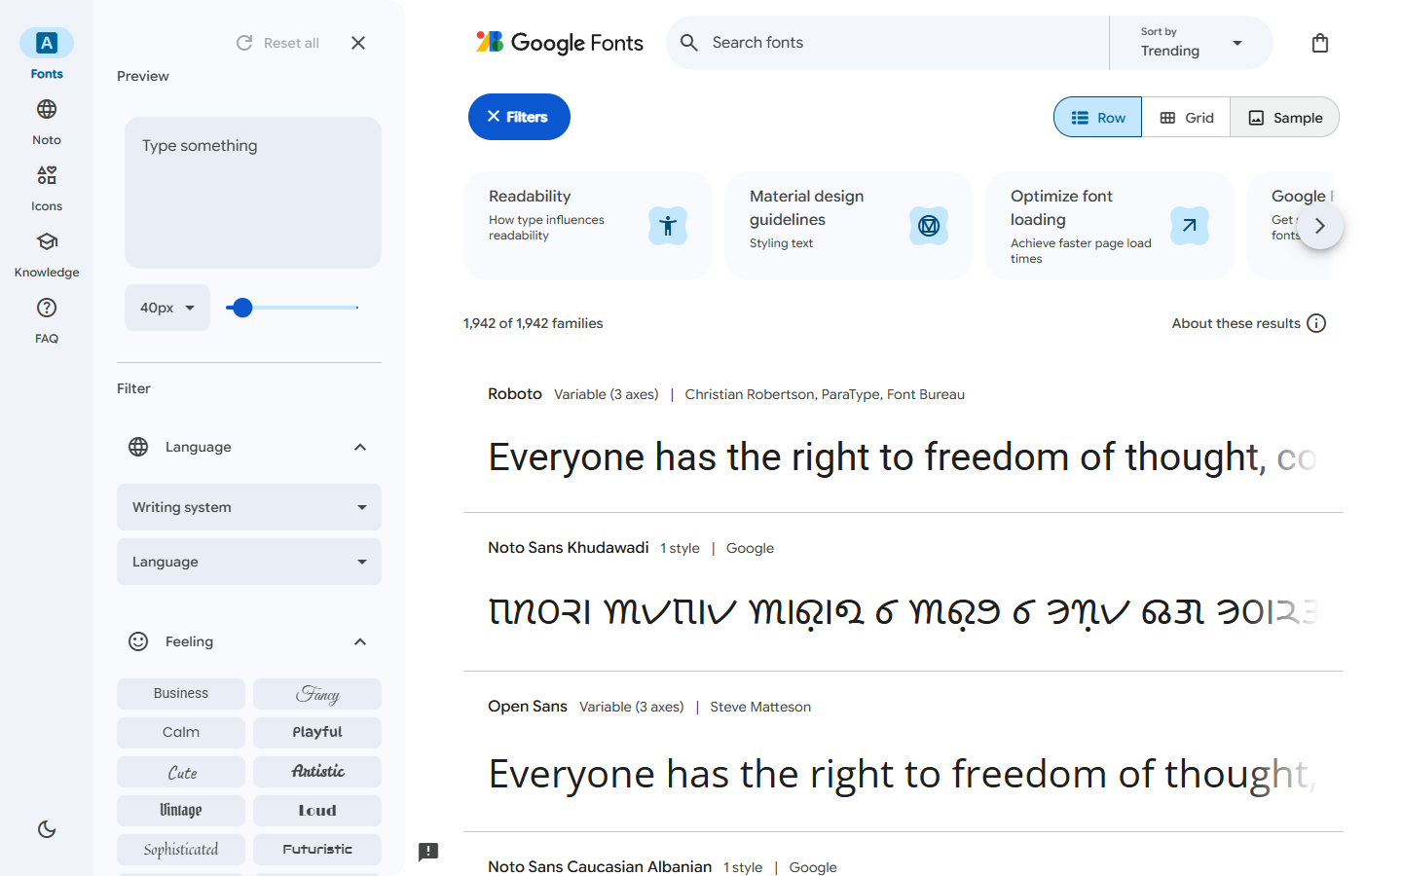This screenshot has width=1402, height=876.
Task: Click the Google Fonts logo
Action: 559,42
